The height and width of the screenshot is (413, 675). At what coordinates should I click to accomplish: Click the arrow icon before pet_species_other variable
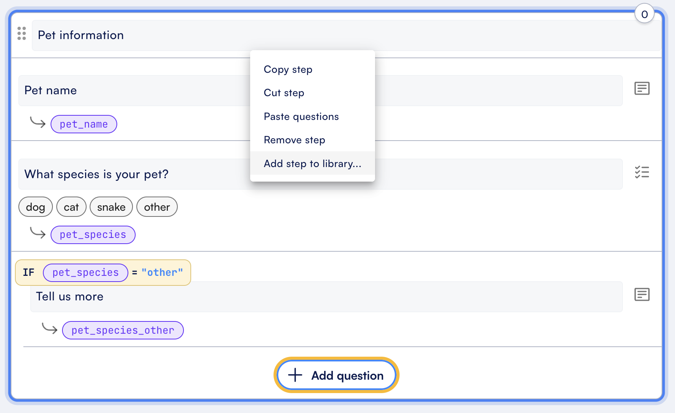49,328
